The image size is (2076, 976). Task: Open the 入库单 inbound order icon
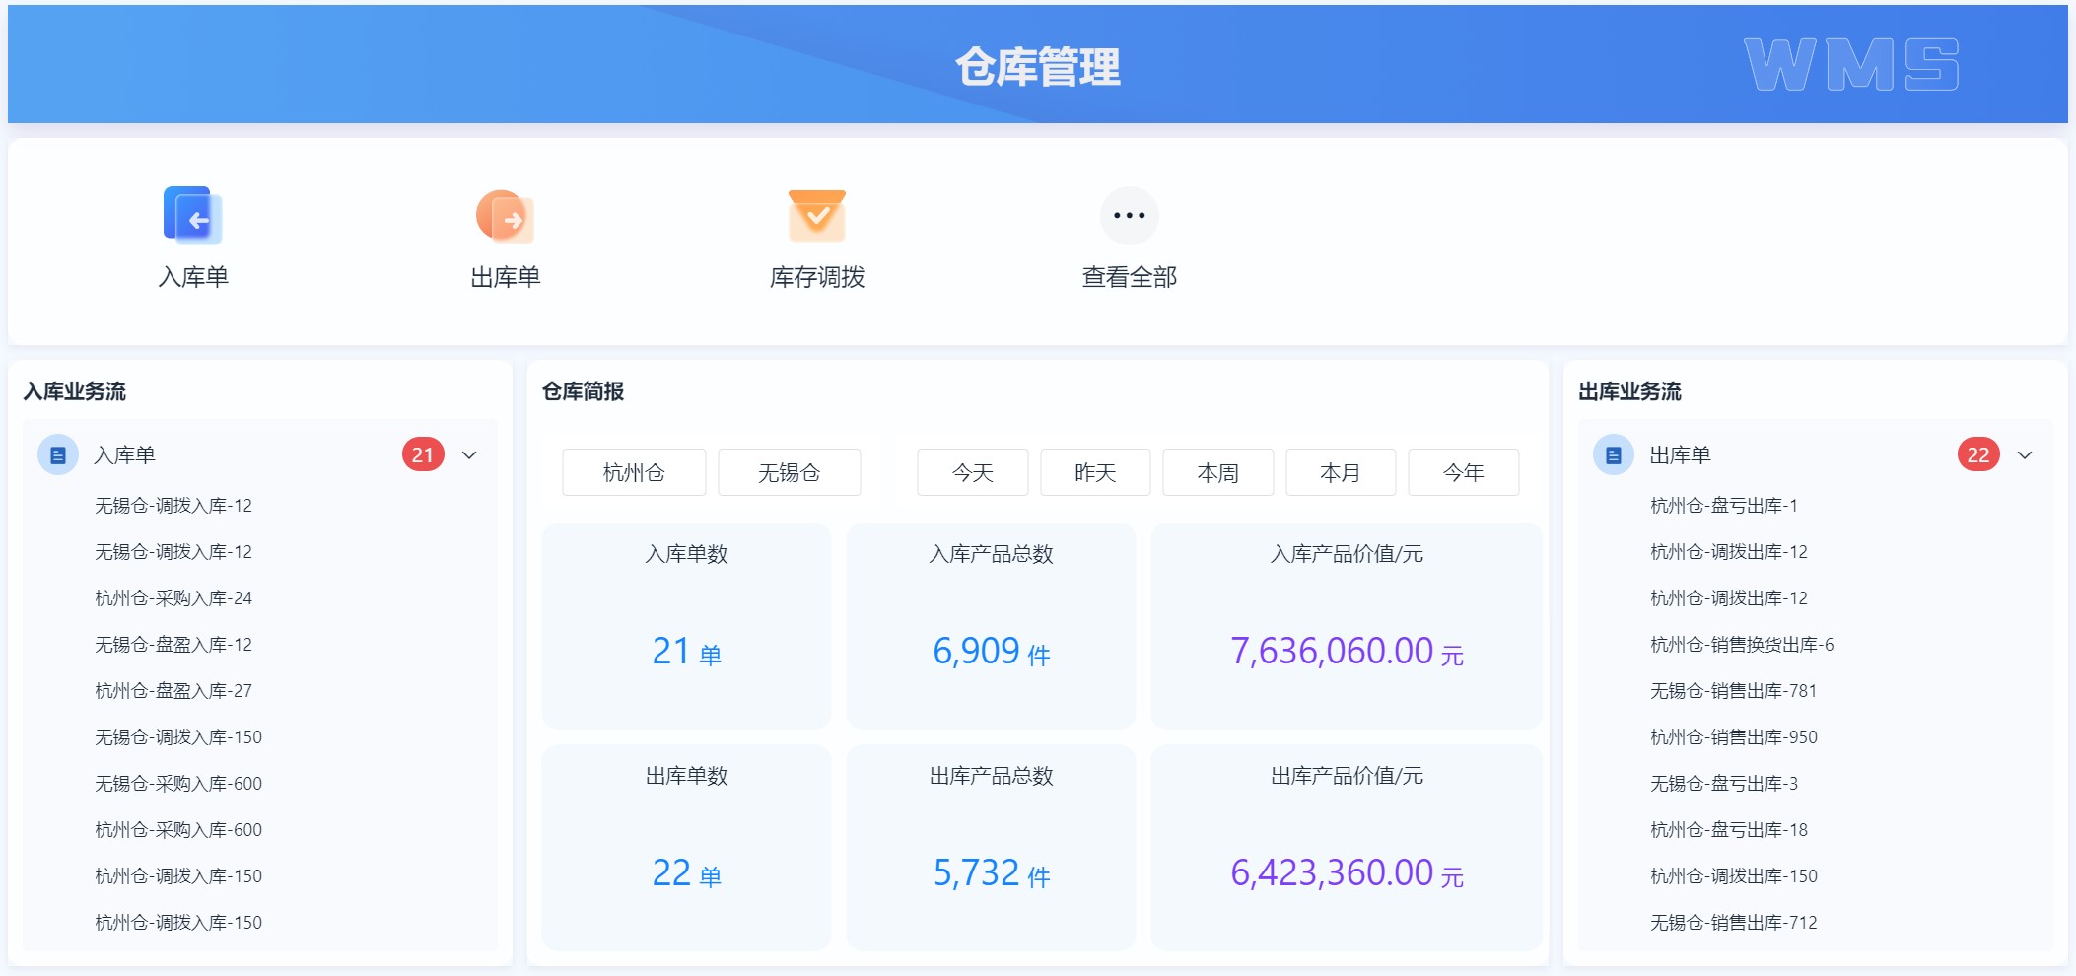[193, 216]
